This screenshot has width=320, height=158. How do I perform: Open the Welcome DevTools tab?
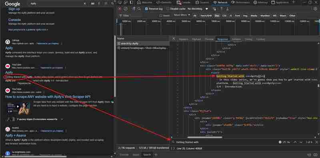[x=145, y=2]
